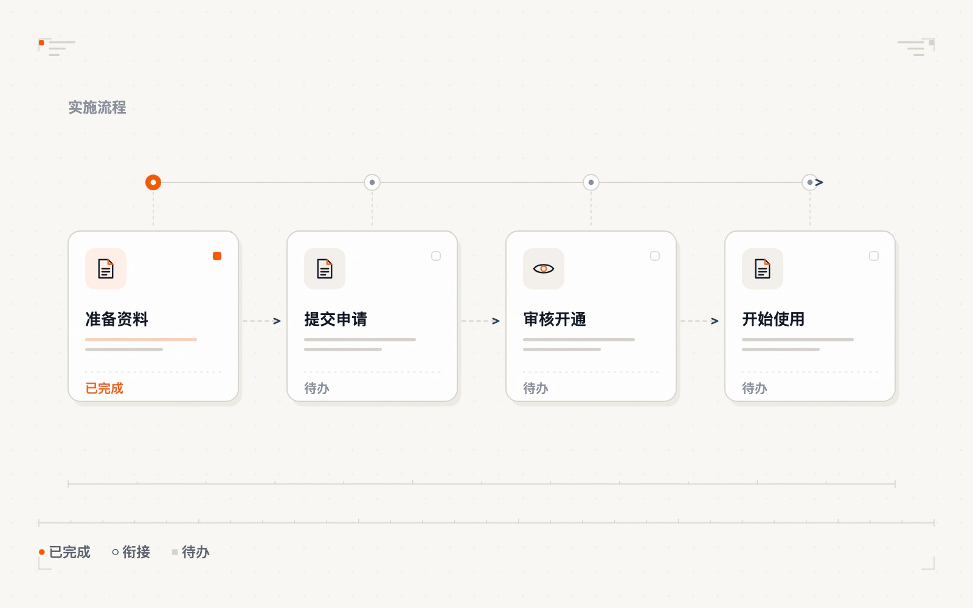Select the timeline node above 审核开通
Screen dimensions: 973x608
coord(591,182)
